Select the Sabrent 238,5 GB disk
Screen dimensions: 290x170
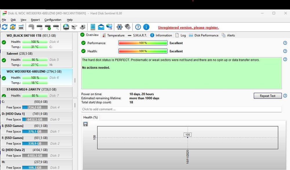(x=37, y=59)
